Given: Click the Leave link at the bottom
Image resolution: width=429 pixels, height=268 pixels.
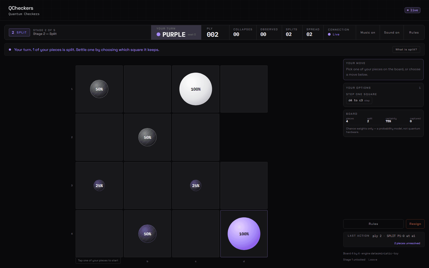Looking at the screenshot, I should point(373,260).
